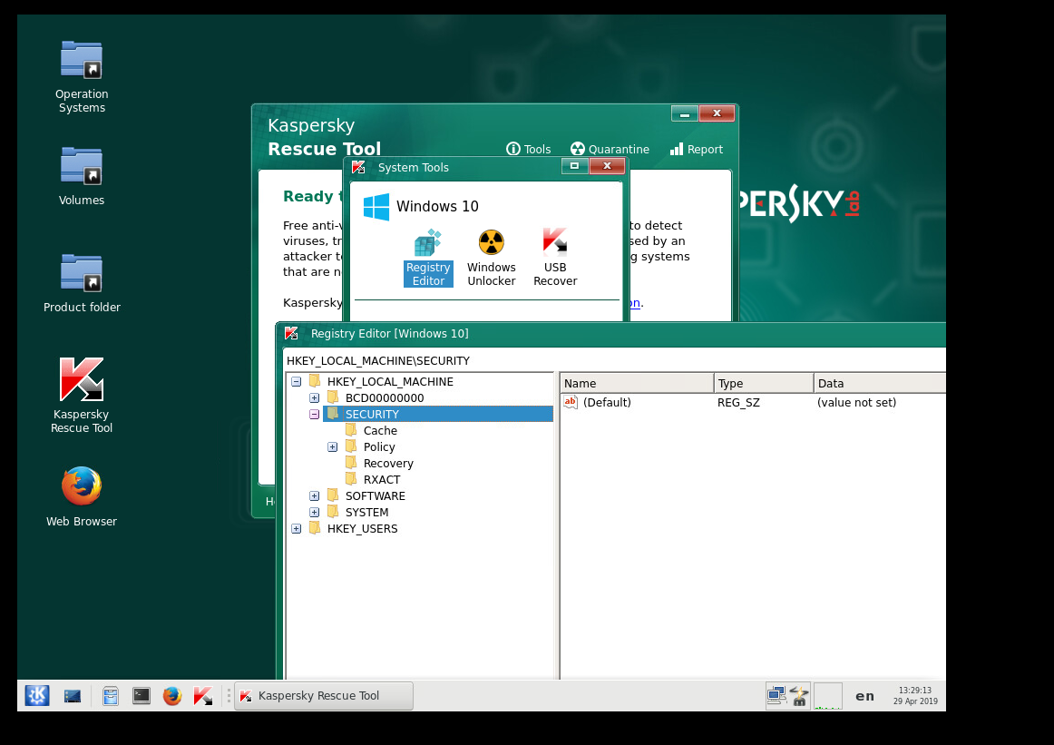The image size is (1054, 745).
Task: Open the Report view
Action: 696,150
